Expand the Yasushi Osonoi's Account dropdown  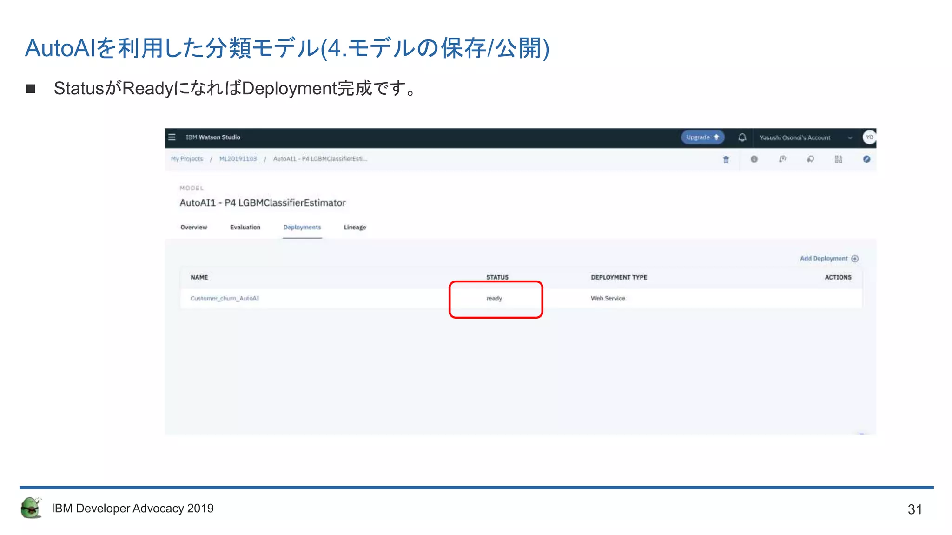[806, 137]
